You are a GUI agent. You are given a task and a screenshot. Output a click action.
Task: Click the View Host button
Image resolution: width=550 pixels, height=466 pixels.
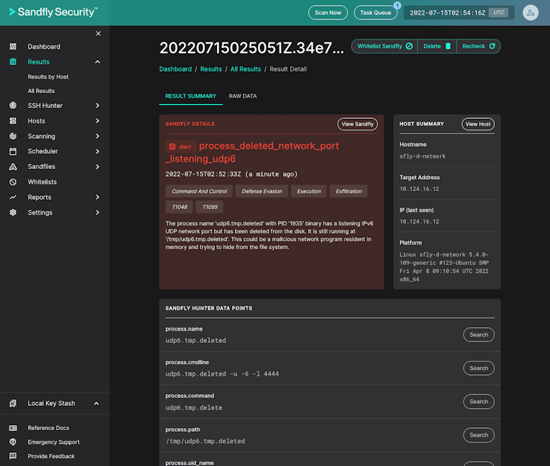point(478,124)
